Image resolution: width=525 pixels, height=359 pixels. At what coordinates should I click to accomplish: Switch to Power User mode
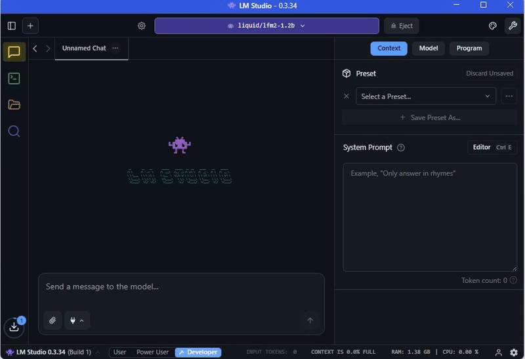152,352
